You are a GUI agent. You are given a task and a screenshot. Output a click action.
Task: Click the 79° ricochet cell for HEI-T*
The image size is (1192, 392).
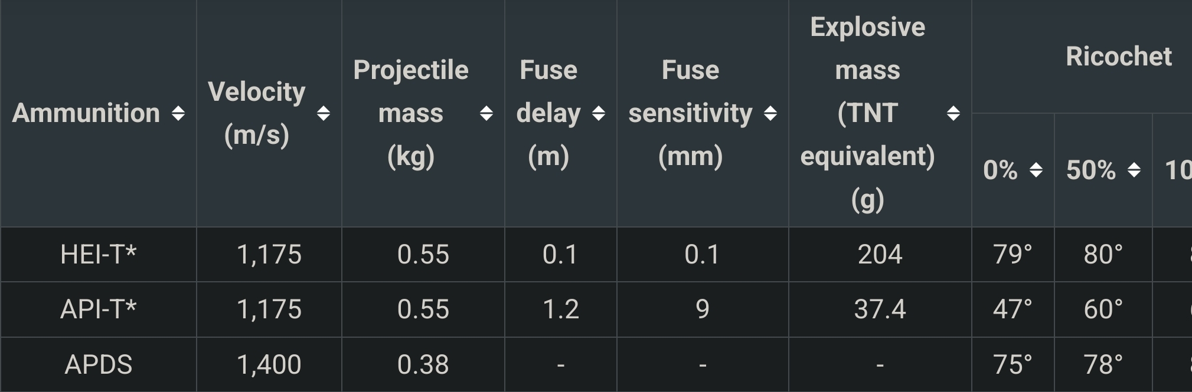tap(1013, 255)
